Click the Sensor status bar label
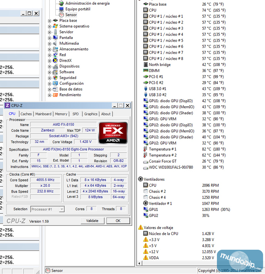Screen dimensions: 265x274 point(57,271)
